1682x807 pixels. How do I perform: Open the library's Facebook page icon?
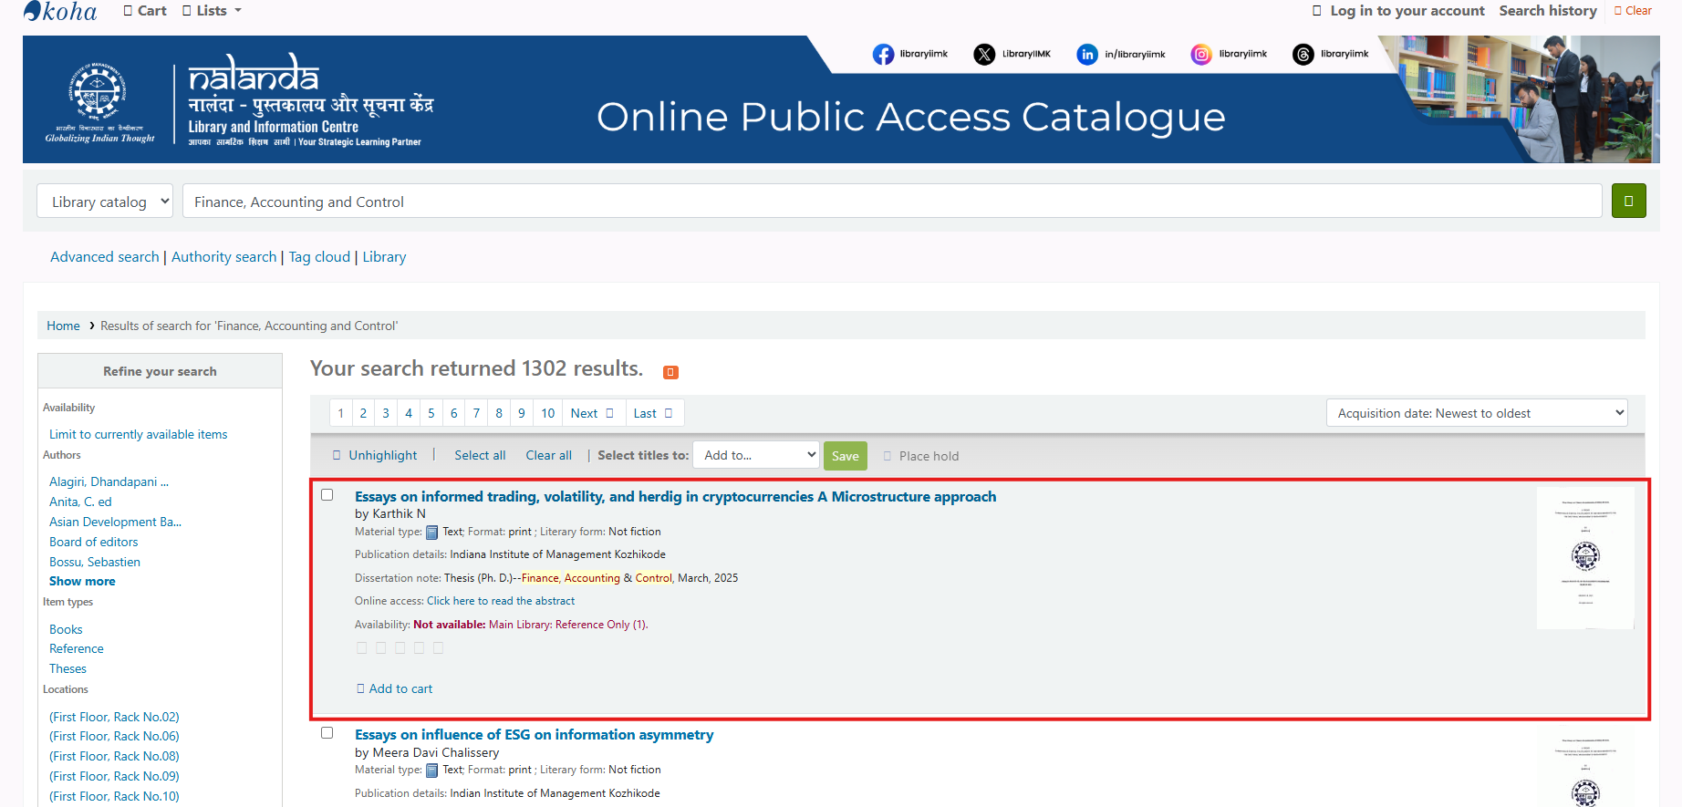click(x=883, y=55)
